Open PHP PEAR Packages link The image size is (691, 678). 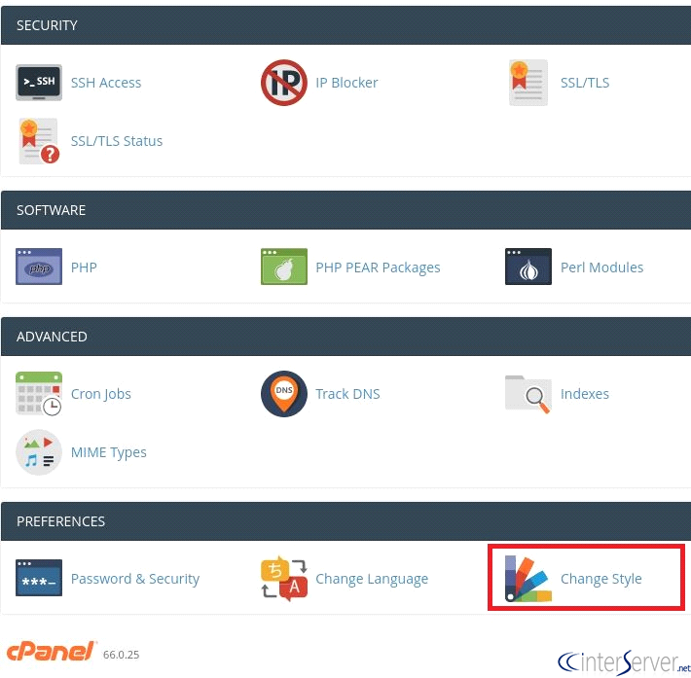[x=378, y=268]
